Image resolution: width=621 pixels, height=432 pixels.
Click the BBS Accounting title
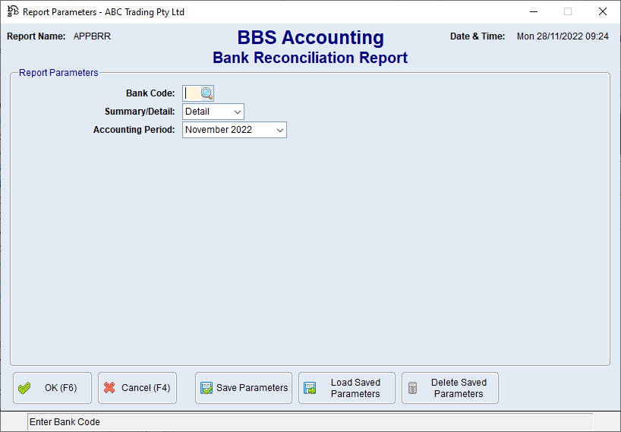click(310, 38)
